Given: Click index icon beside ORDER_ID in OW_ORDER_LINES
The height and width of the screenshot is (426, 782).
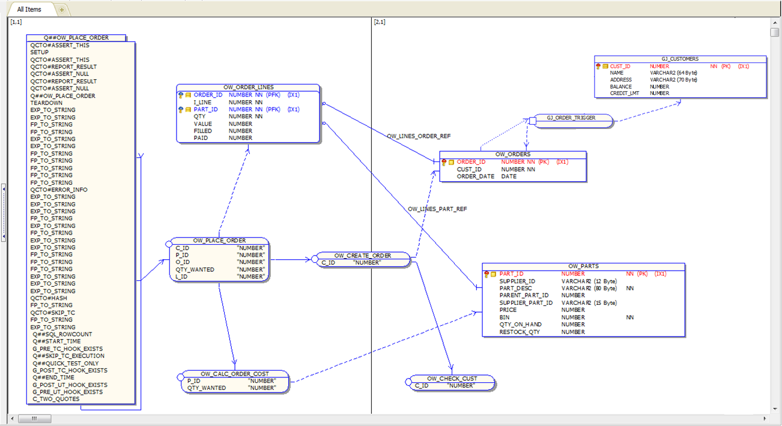Looking at the screenshot, I should (x=187, y=95).
